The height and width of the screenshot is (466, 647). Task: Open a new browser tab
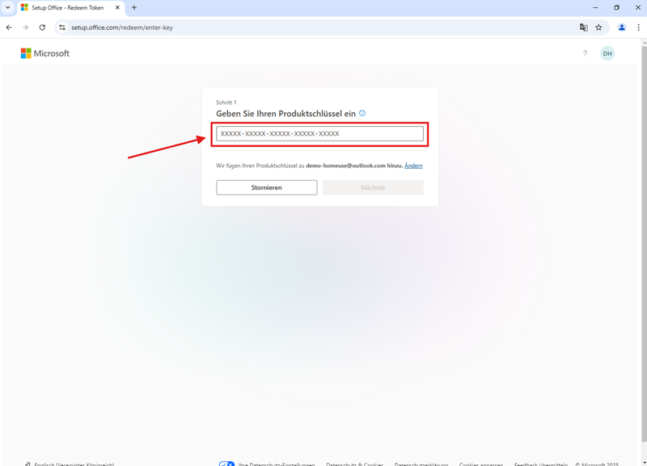coord(134,8)
